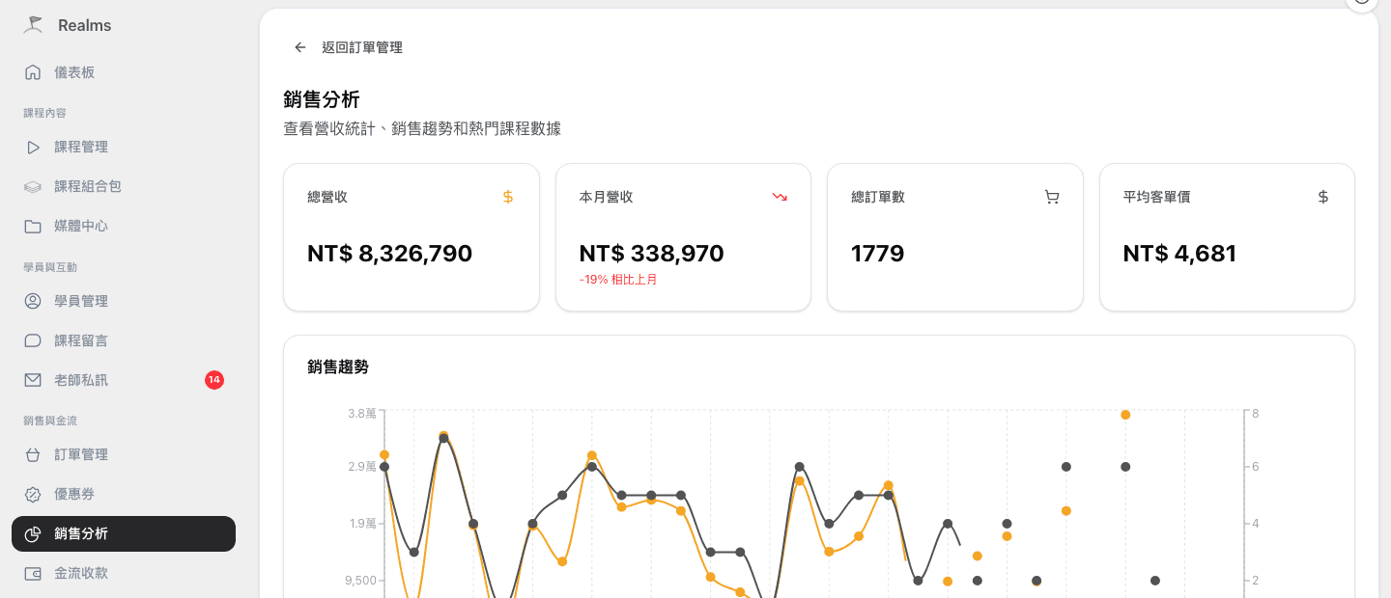Click the 銷售趨勢 chart title

point(338,367)
